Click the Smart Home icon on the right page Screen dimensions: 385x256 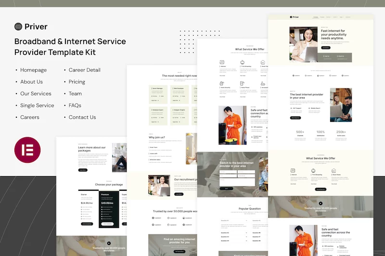click(x=333, y=171)
